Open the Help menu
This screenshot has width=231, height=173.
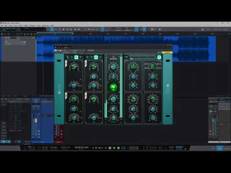52,25
